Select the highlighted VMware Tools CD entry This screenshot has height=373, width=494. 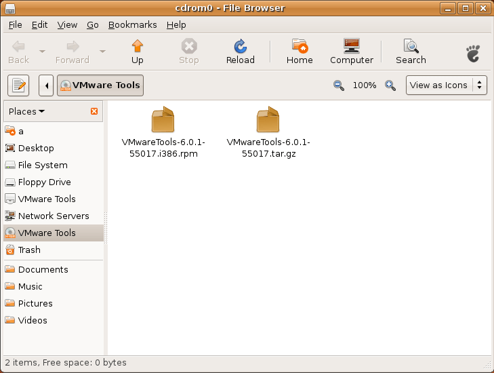click(54, 233)
